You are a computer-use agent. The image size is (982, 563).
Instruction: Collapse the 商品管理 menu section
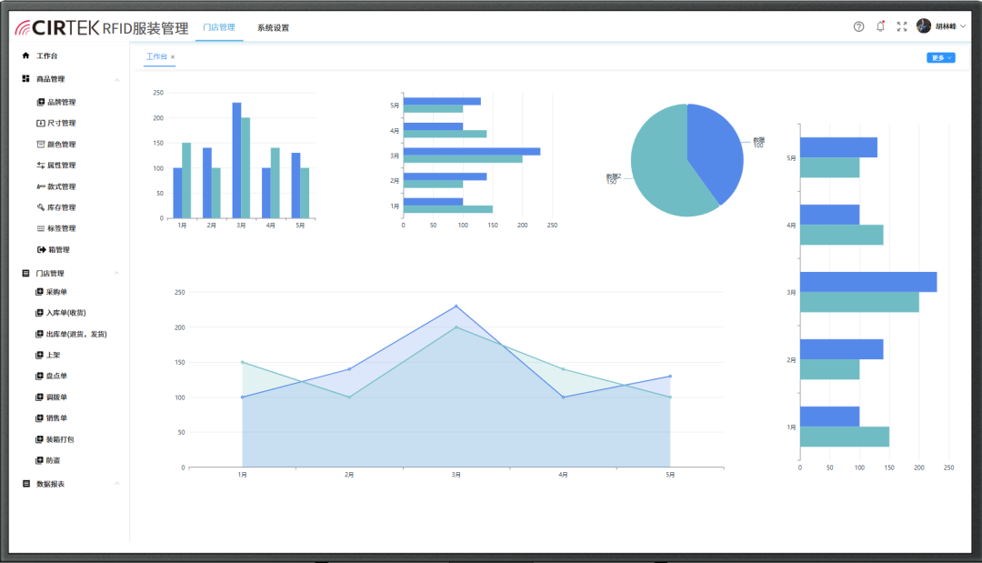click(117, 80)
